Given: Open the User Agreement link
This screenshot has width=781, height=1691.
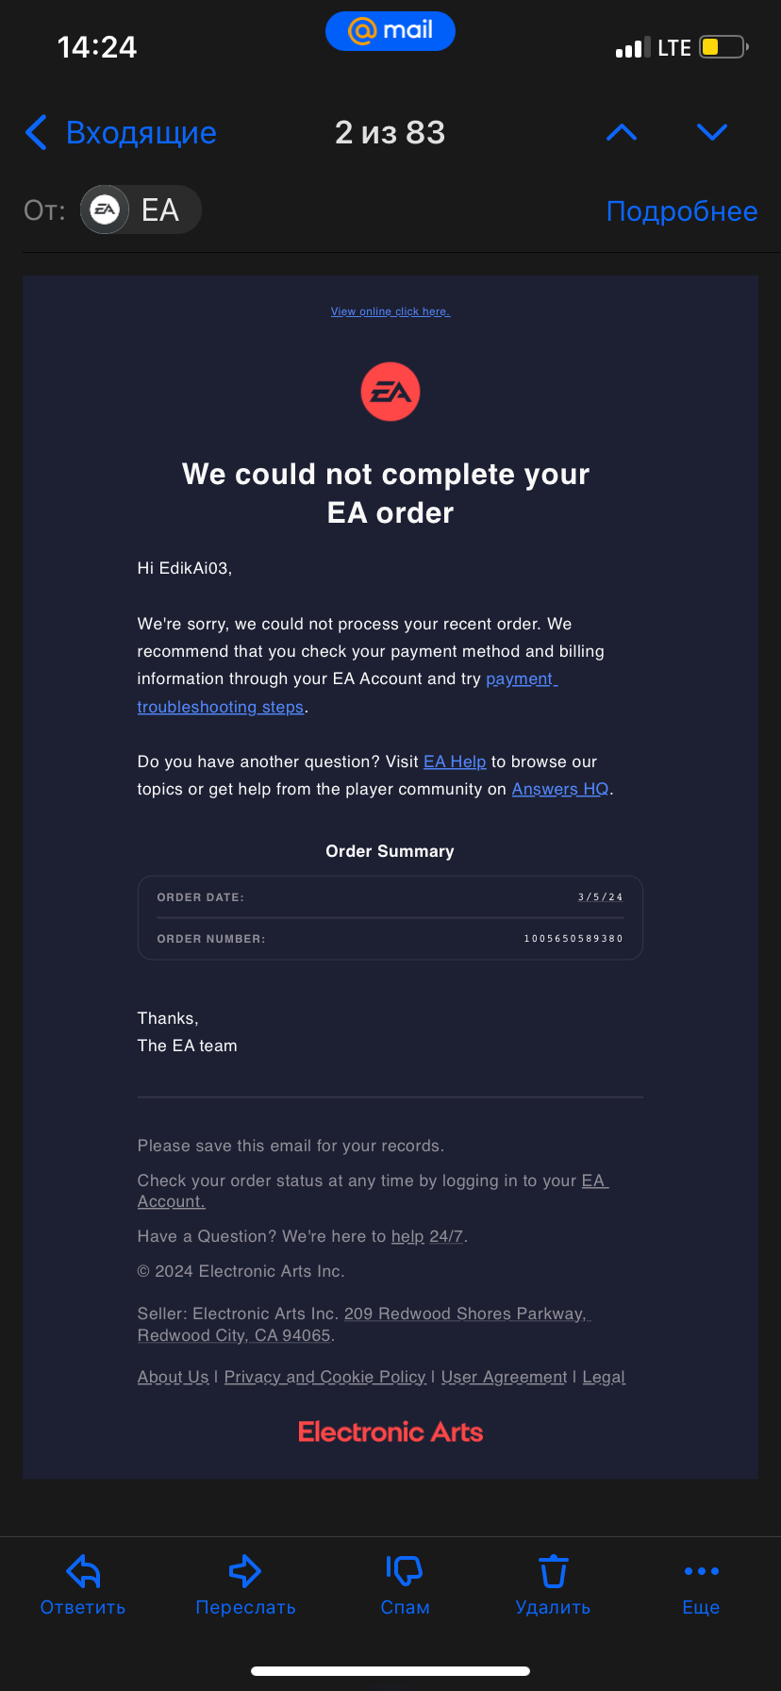Looking at the screenshot, I should point(504,1377).
